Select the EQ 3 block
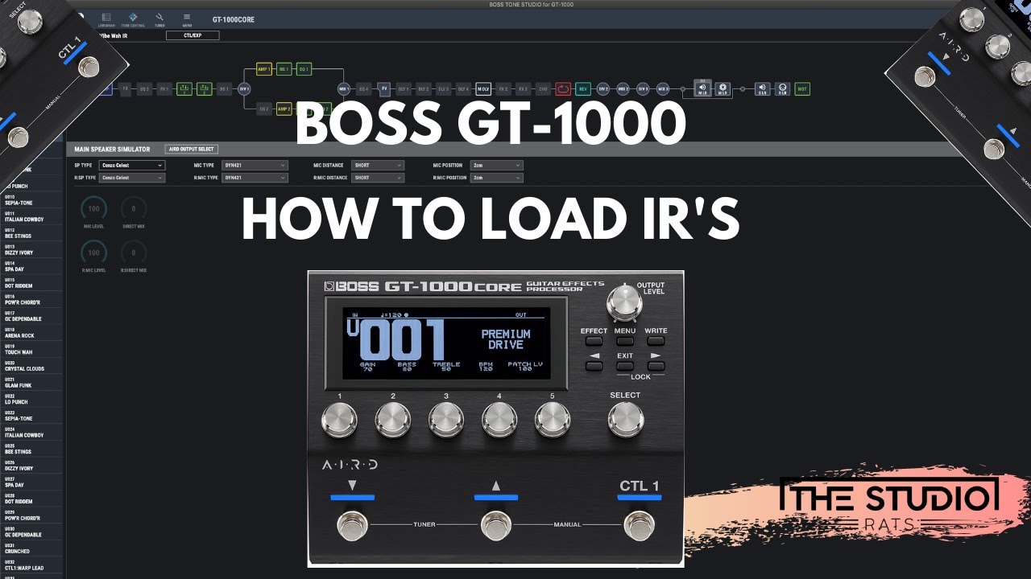The width and height of the screenshot is (1031, 579). click(x=145, y=88)
